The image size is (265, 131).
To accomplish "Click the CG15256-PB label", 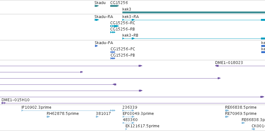I will [x=123, y=55].
